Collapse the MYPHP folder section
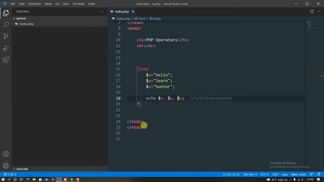 (x=59, y=18)
